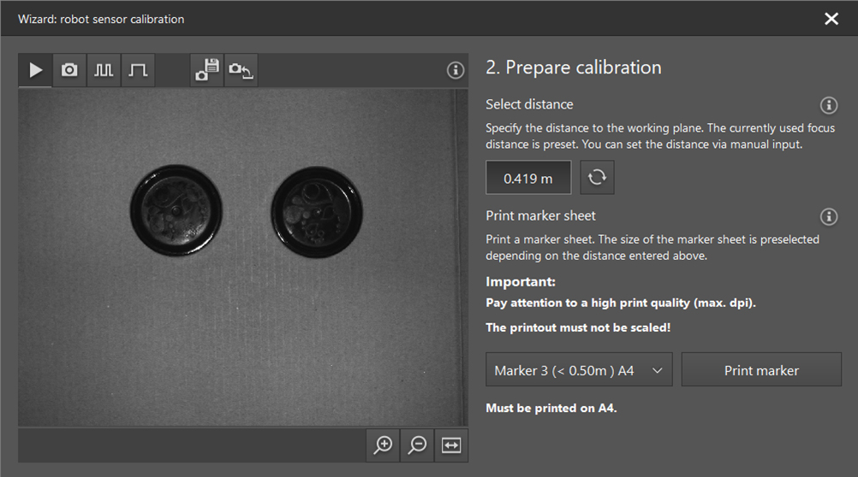The width and height of the screenshot is (858, 477).
Task: Expand marker list using the chevron arrow
Action: point(657,370)
